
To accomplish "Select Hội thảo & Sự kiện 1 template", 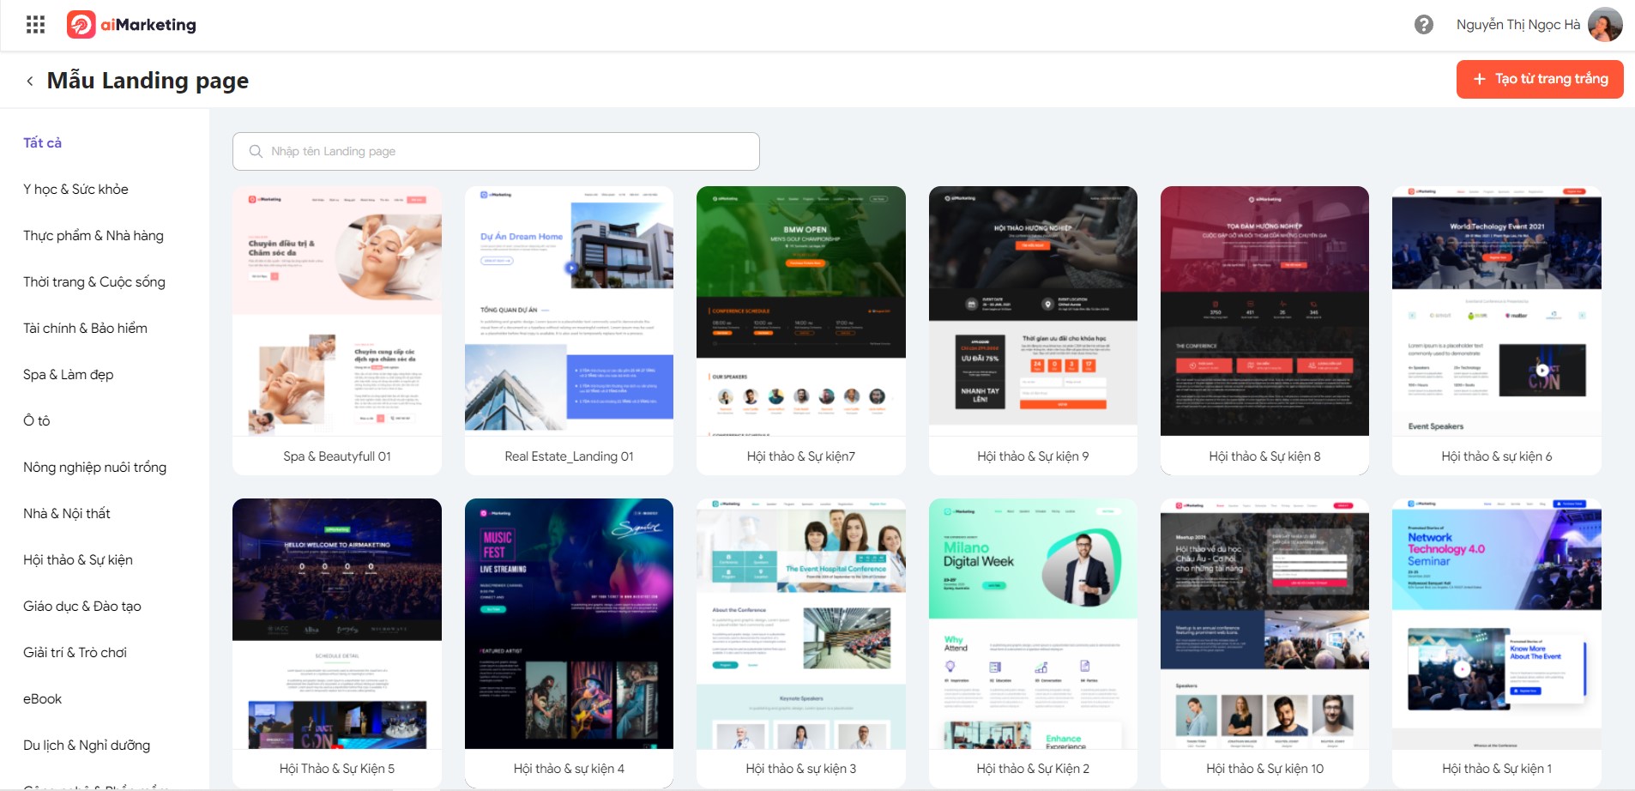I will (x=1496, y=643).
